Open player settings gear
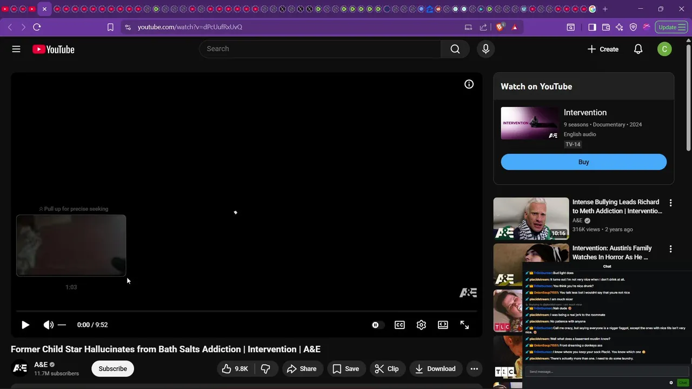This screenshot has width=692, height=389. tap(421, 325)
